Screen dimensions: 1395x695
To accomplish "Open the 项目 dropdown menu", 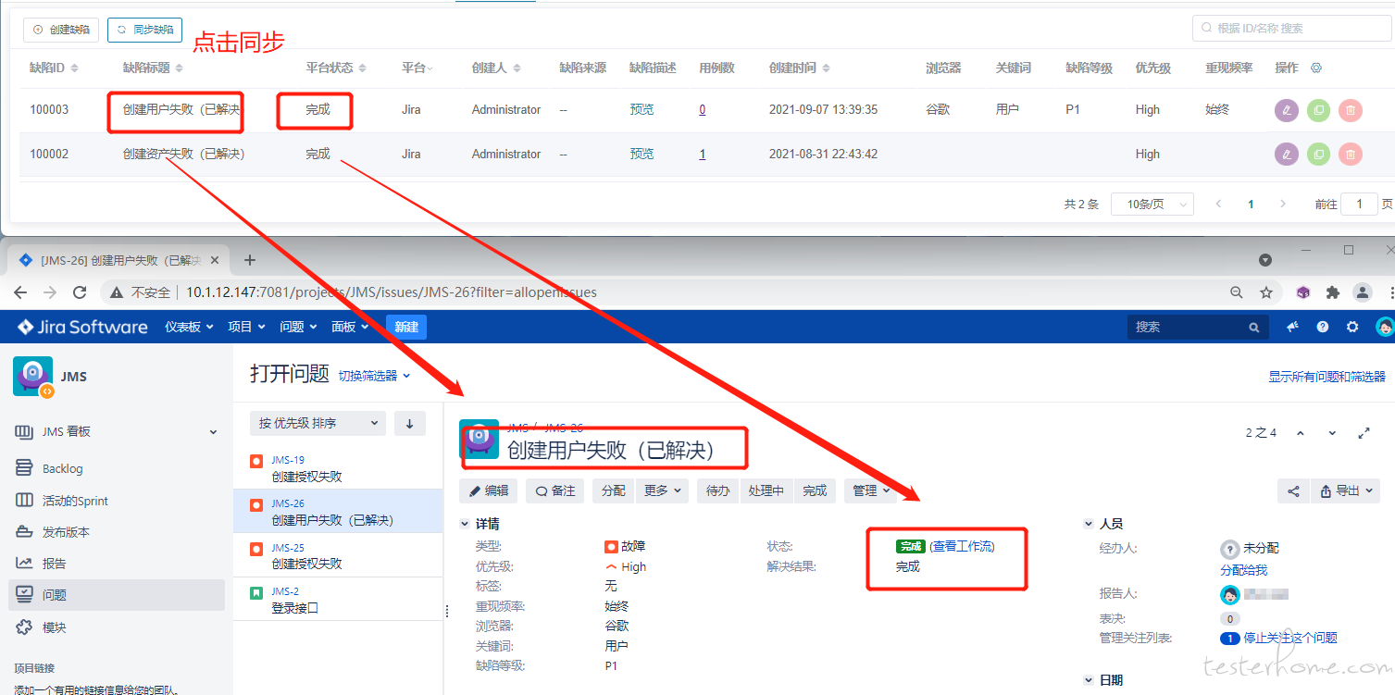I will coord(247,327).
